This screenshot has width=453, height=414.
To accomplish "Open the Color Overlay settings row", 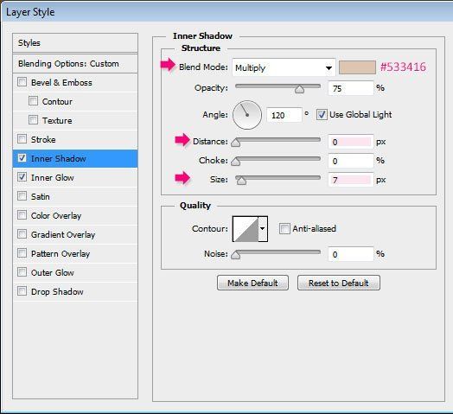I will click(75, 215).
